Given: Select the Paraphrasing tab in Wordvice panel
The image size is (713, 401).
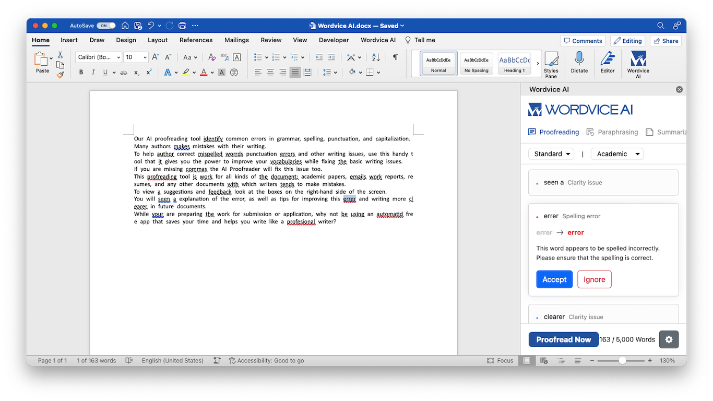Looking at the screenshot, I should tap(612, 132).
